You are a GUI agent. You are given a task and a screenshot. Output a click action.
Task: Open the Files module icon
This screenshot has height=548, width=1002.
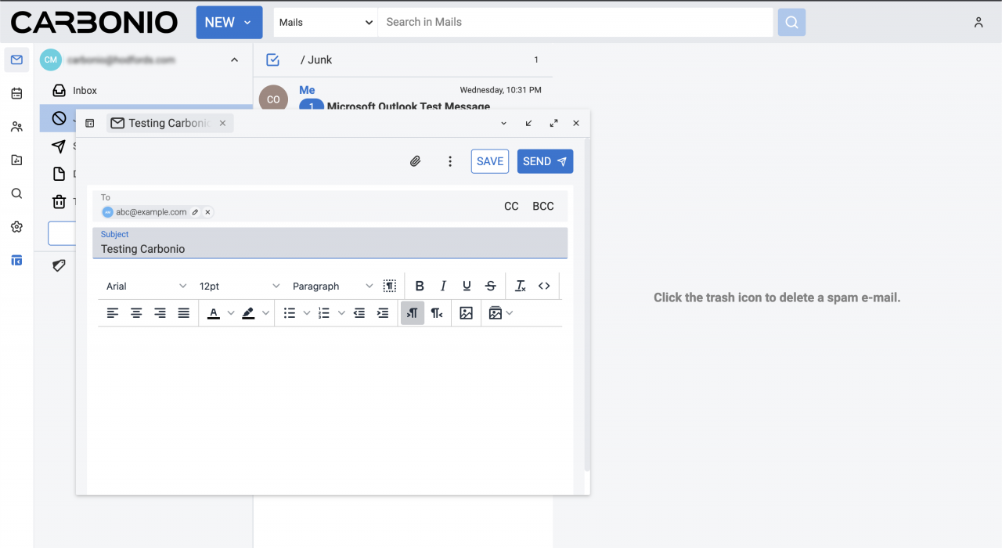(16, 160)
